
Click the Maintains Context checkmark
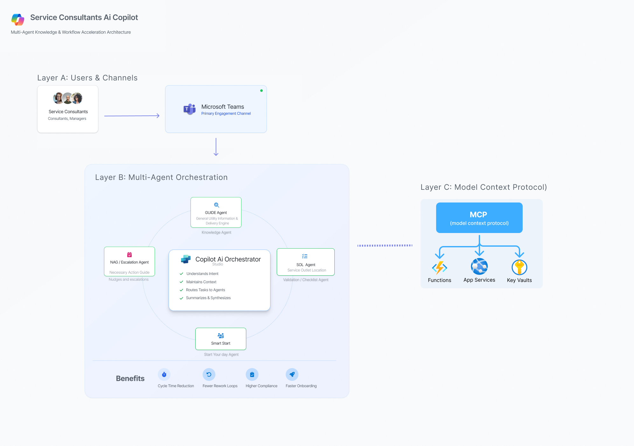[x=181, y=282]
